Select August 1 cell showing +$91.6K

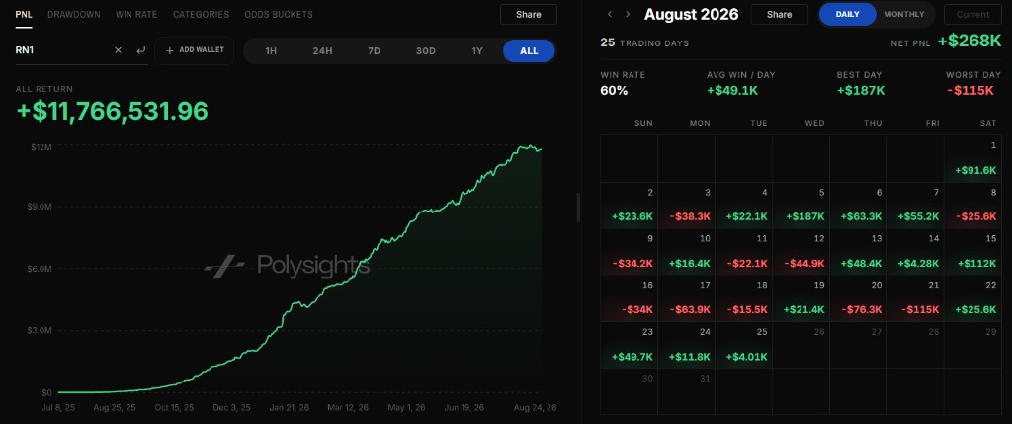coord(972,159)
